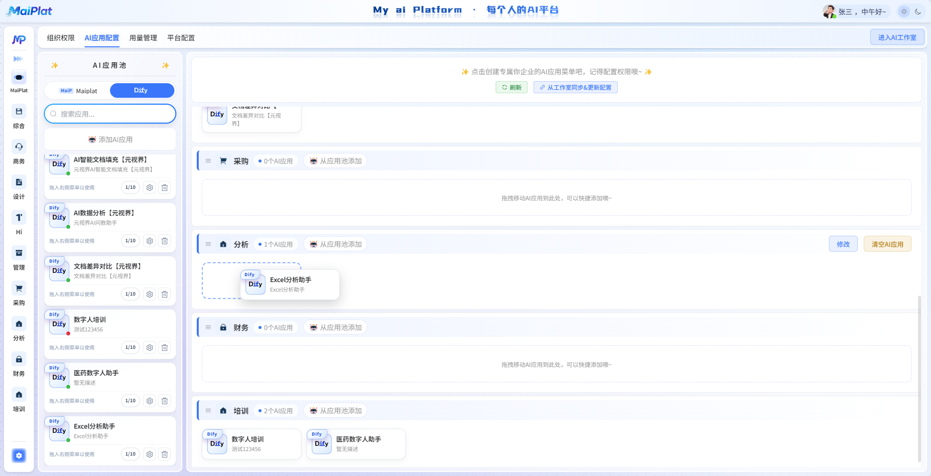Select the Dify source in AI应用池
The image size is (931, 476).
(142, 90)
